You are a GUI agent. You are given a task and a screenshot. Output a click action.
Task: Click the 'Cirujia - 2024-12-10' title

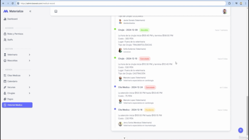click(128, 59)
